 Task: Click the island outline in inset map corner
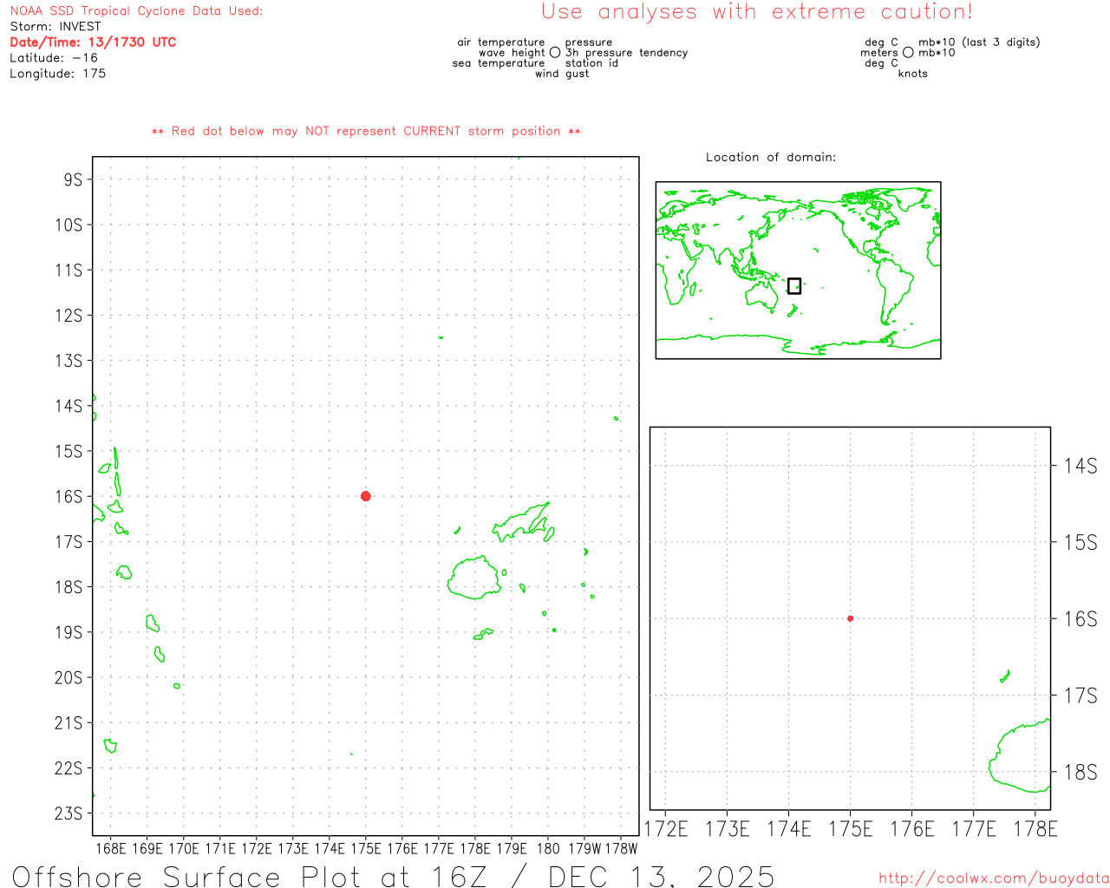tap(1020, 755)
